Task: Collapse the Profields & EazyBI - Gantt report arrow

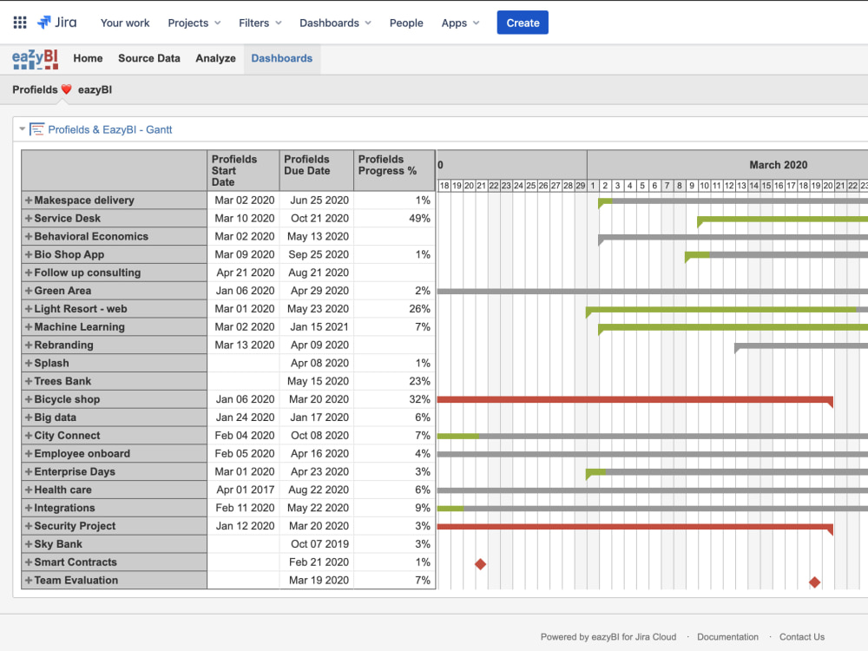Action: (23, 129)
